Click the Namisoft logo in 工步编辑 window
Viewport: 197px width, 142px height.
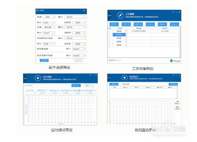175,61
